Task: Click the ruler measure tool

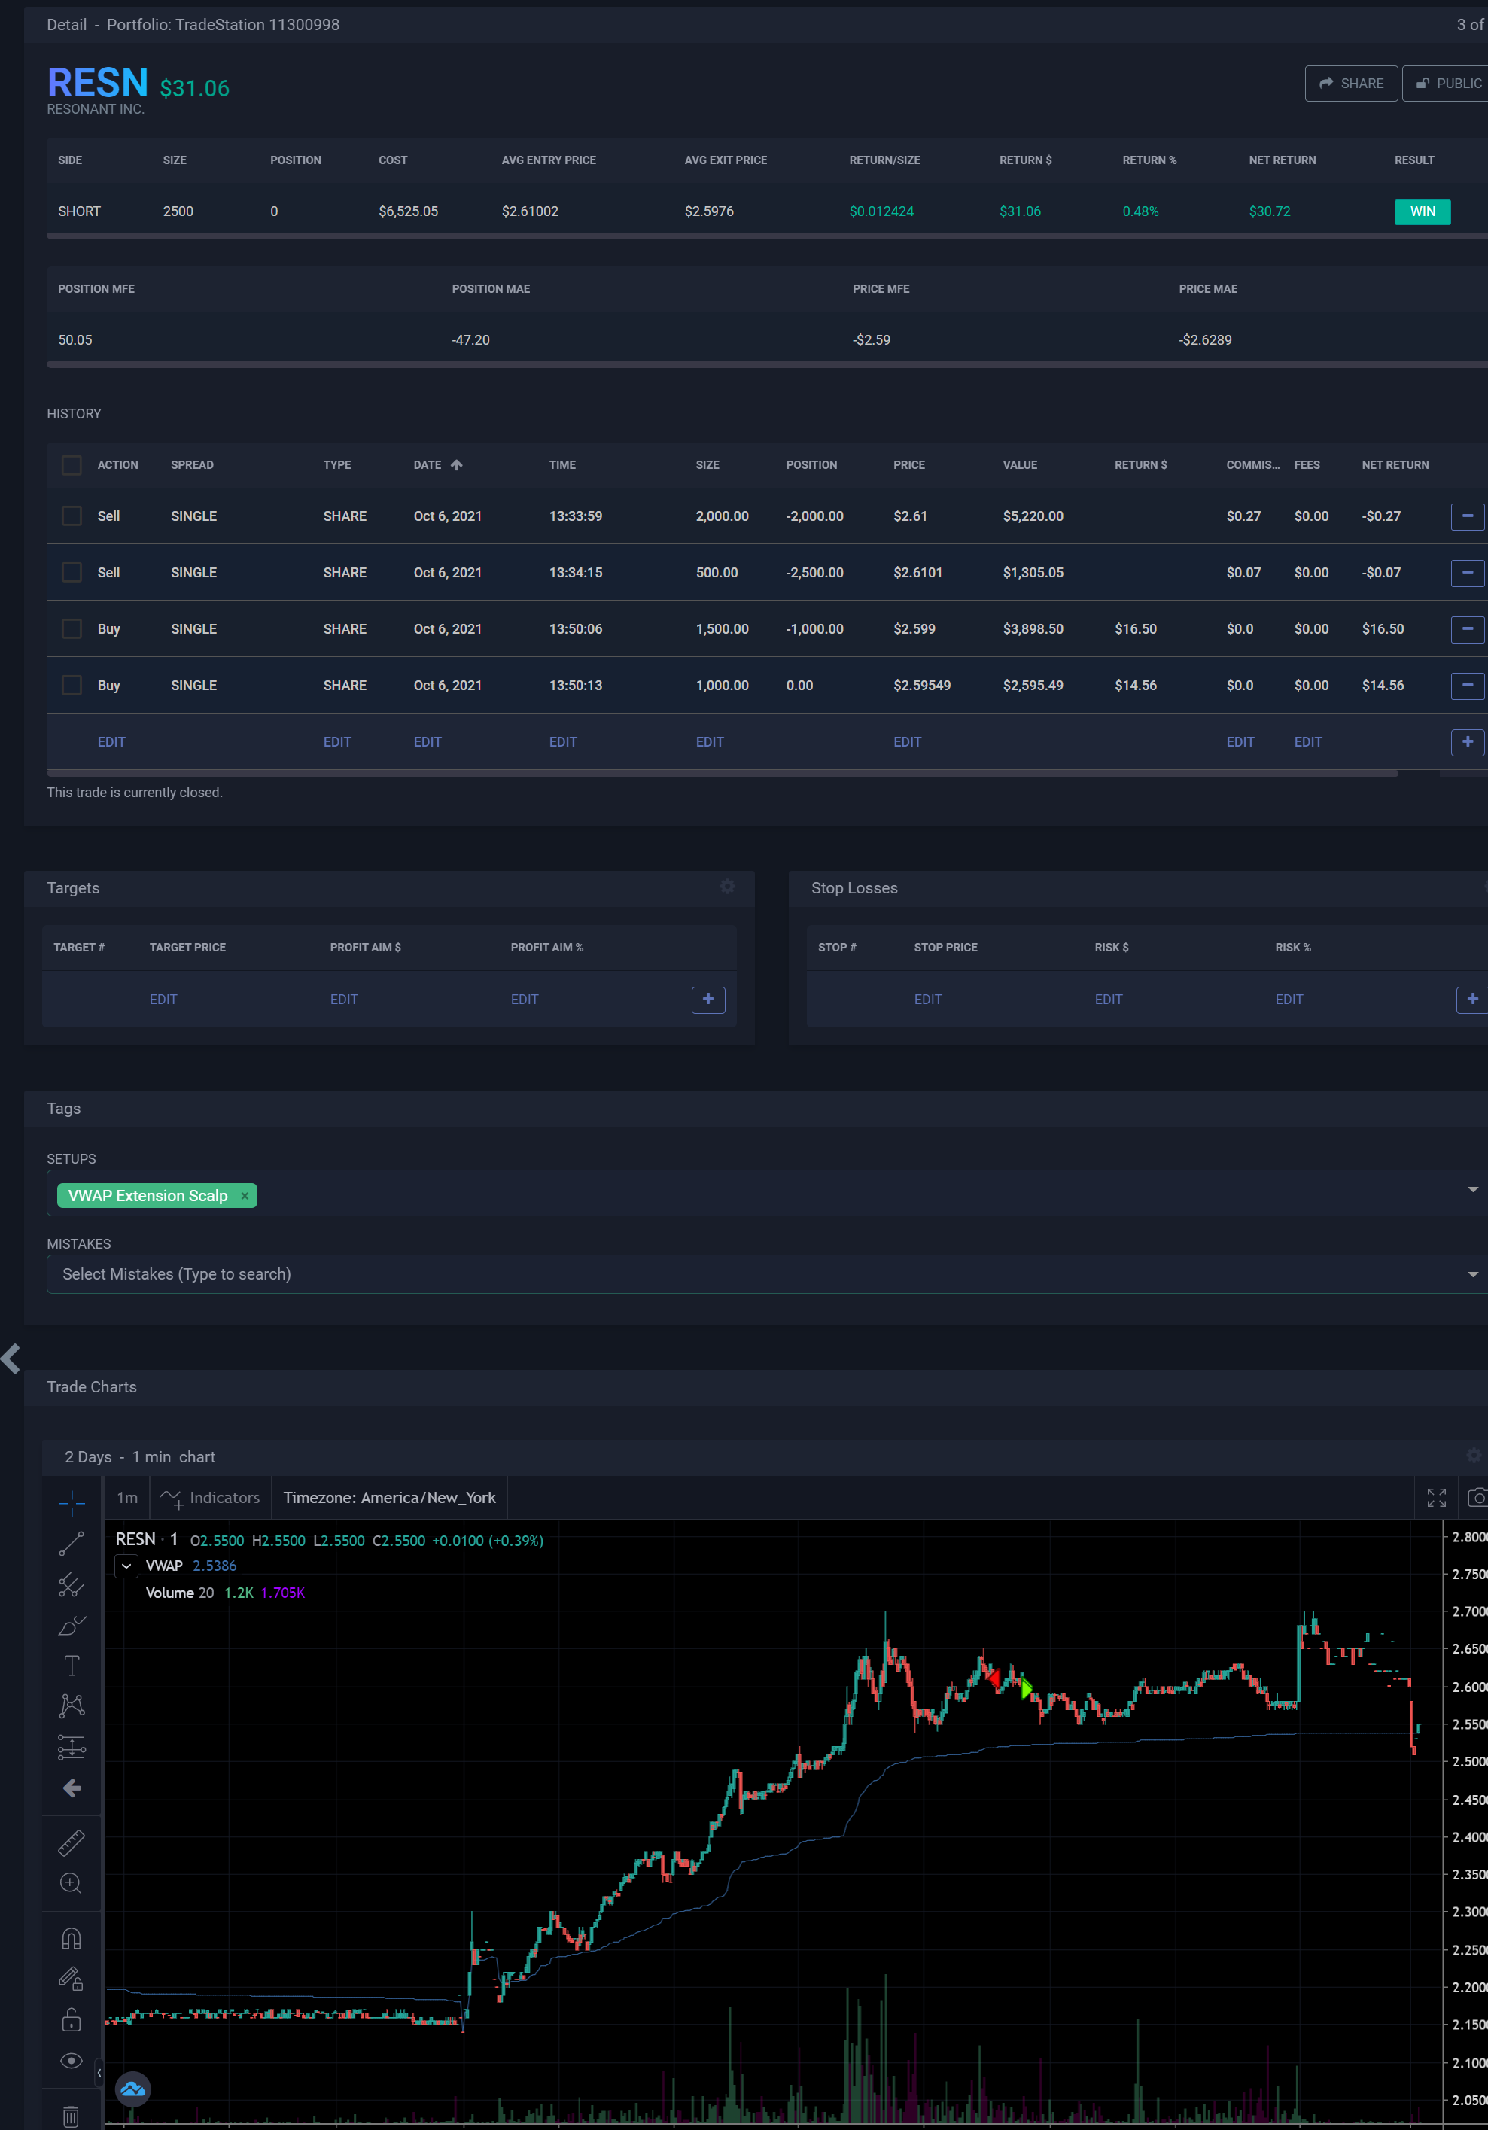Action: [x=72, y=1842]
